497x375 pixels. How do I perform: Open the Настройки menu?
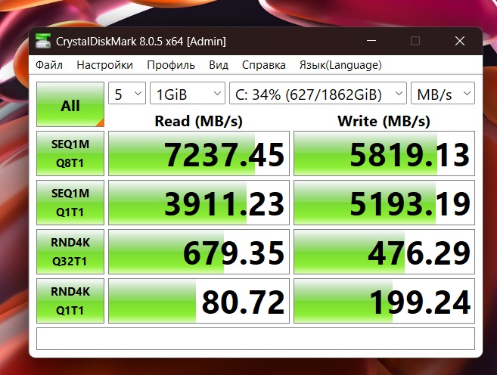104,65
